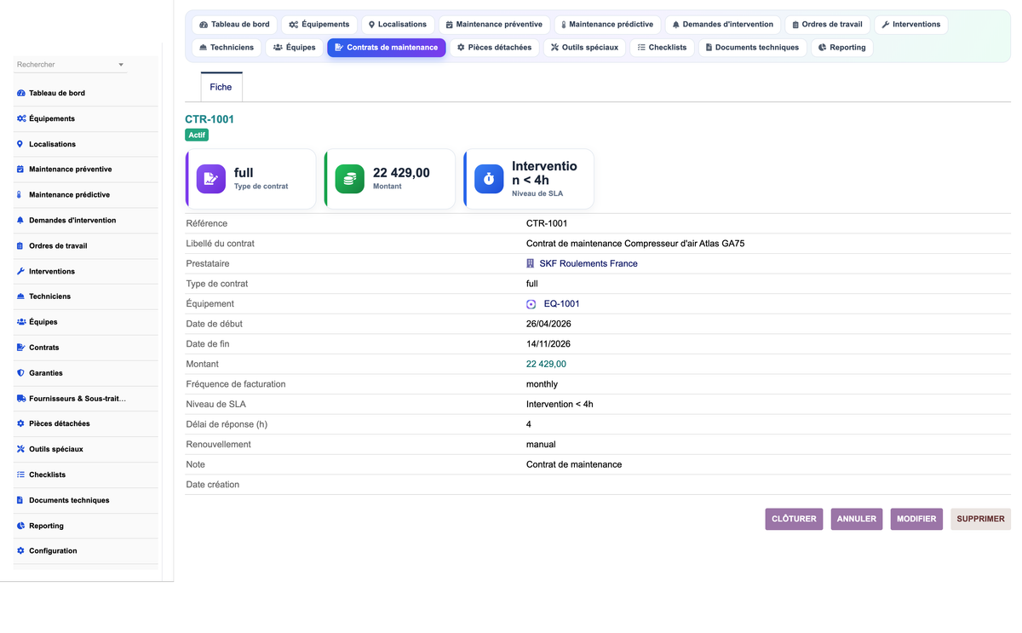Click the Date de fin value 14/11/2026

548,344
